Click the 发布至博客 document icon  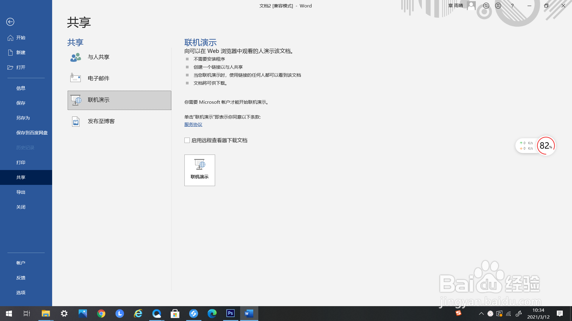(x=76, y=122)
